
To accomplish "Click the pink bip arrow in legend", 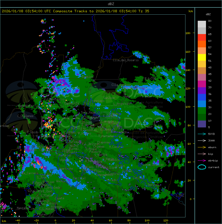I will click(202, 154).
